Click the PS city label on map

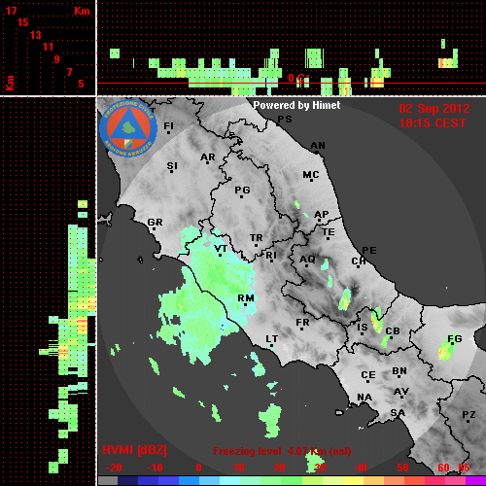coord(285,120)
